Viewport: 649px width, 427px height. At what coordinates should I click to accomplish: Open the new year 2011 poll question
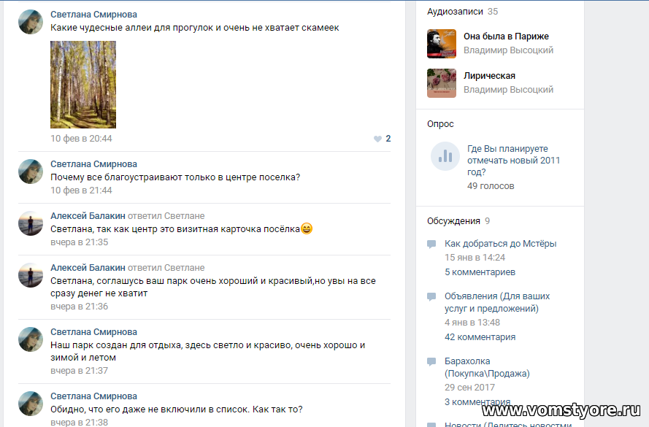pos(514,160)
